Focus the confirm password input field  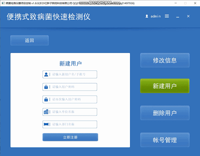click(x=70, y=99)
